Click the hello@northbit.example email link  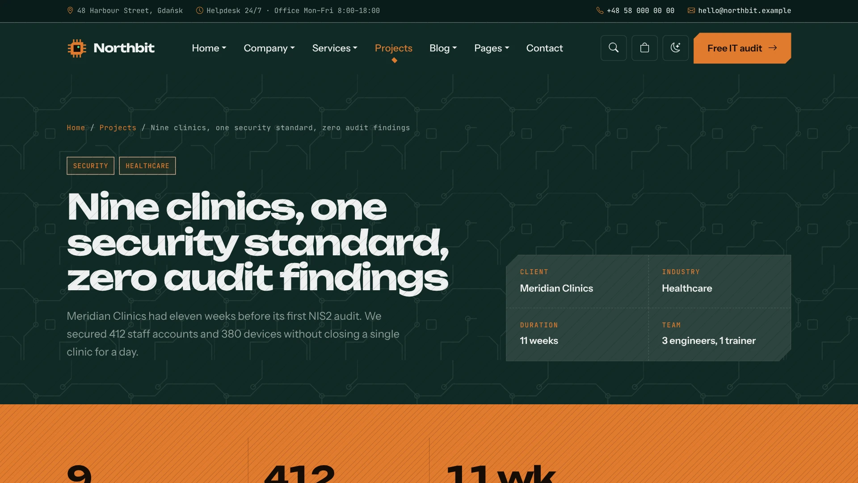point(744,10)
